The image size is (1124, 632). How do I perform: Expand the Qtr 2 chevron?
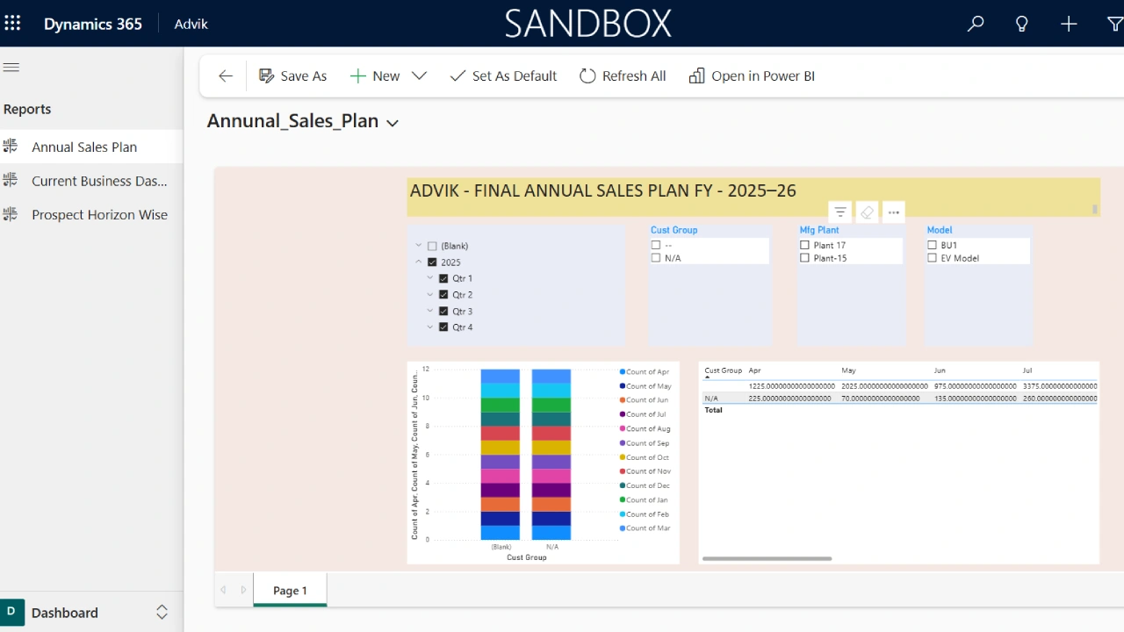coord(430,295)
